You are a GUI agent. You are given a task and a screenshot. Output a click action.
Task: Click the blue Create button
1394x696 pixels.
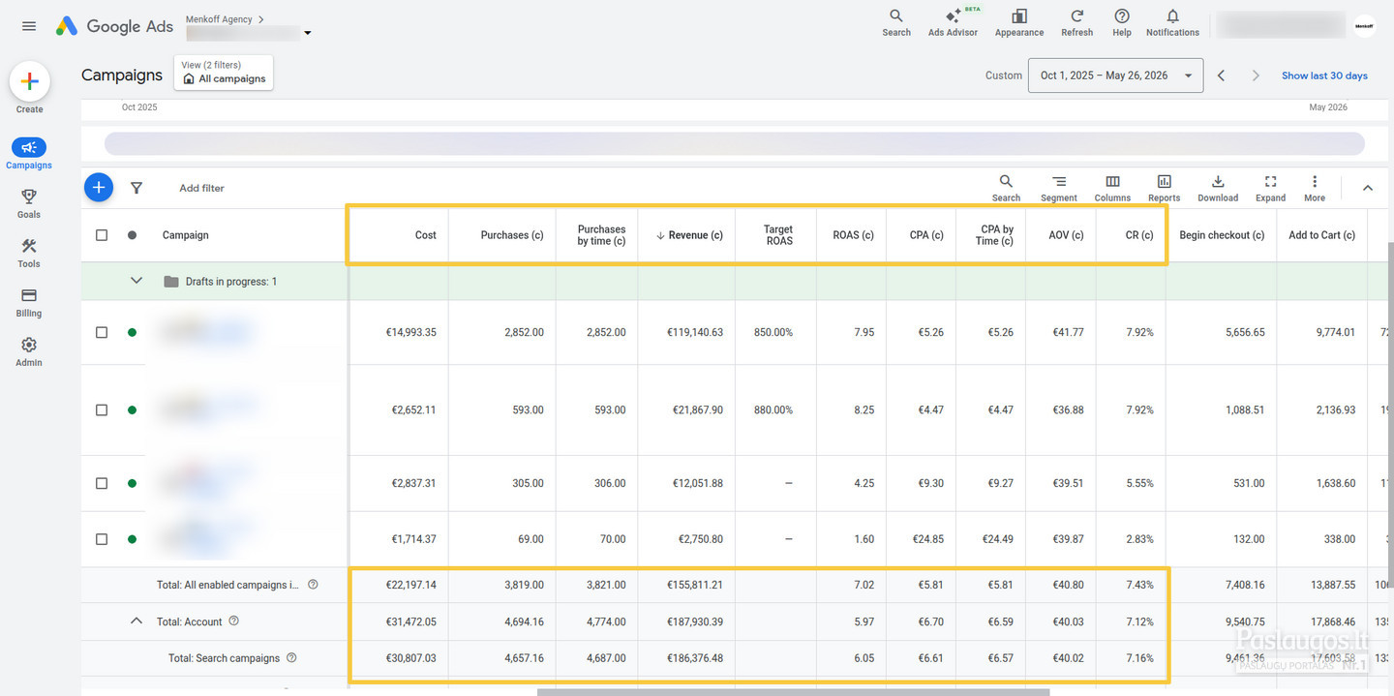(x=29, y=82)
